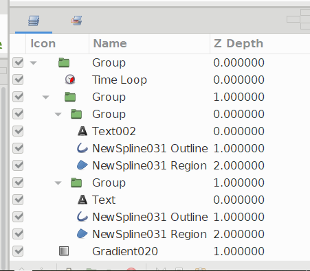Select the Gradient020 layer name

125,251
